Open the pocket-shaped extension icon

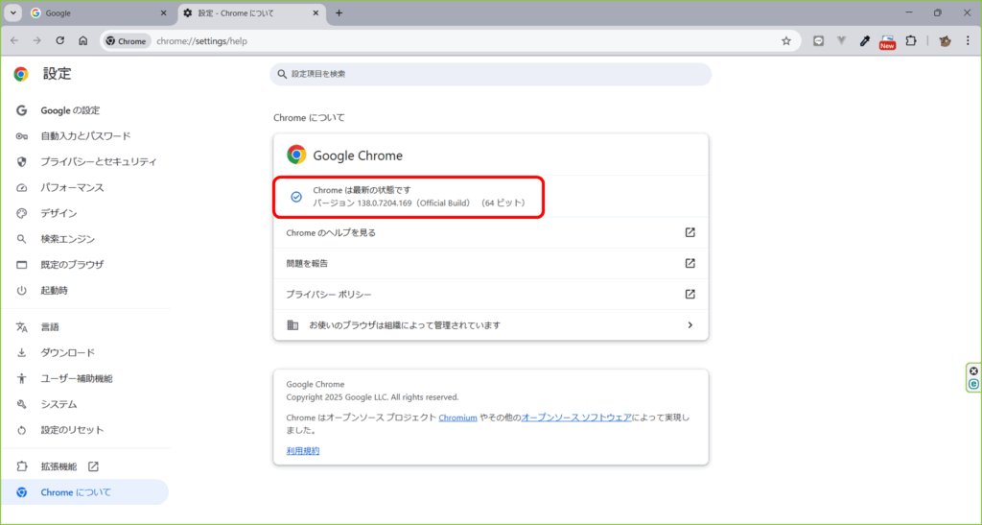coord(818,40)
